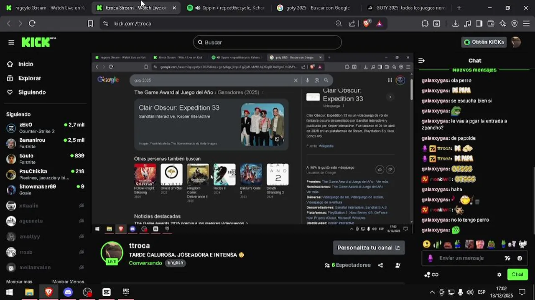
Task: Click share page icon in address bar
Action: 352,24
